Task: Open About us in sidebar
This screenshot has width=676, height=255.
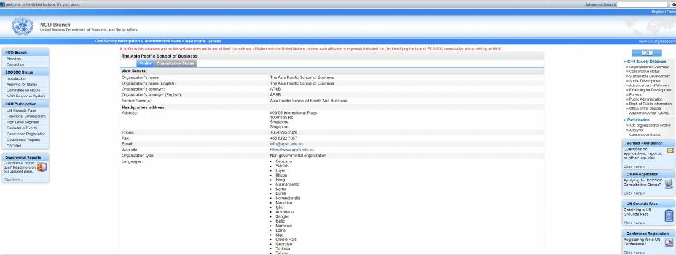Action: pos(14,58)
